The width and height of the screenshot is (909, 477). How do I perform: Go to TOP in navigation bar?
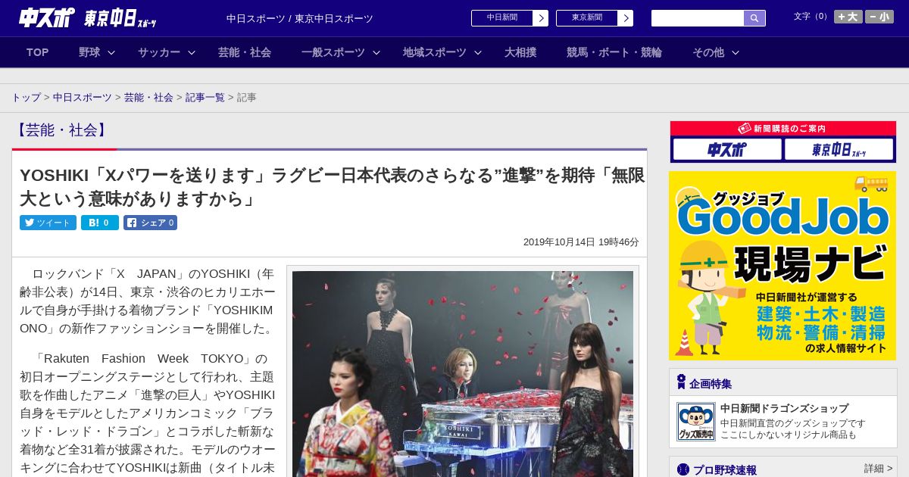(37, 52)
